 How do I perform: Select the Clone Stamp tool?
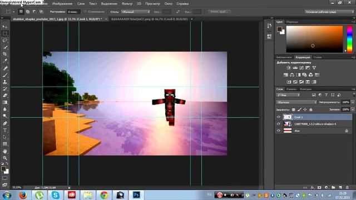pyautogui.click(x=5, y=82)
